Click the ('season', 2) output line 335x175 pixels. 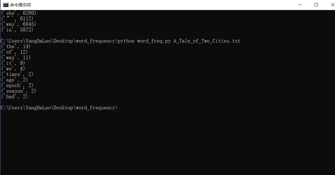pos(19,91)
